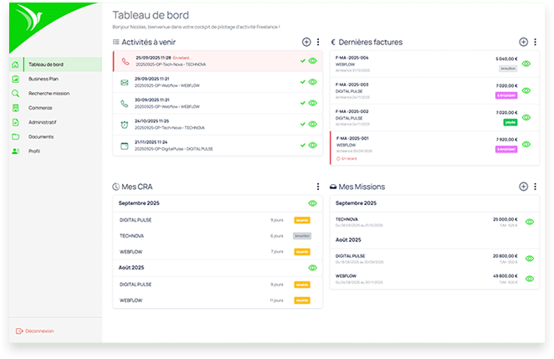Image resolution: width=554 pixels, height=359 pixels.
Task: Mark 25/09/2025 activity done with checkmark
Action: tap(303, 61)
